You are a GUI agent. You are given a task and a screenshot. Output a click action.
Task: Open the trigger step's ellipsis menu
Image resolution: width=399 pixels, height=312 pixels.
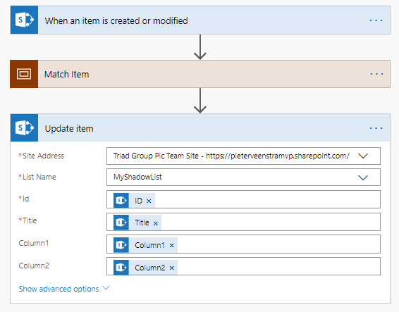pyautogui.click(x=376, y=20)
